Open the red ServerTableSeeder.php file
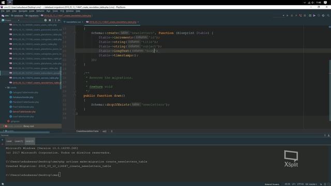331x186 pixels. 22,112
